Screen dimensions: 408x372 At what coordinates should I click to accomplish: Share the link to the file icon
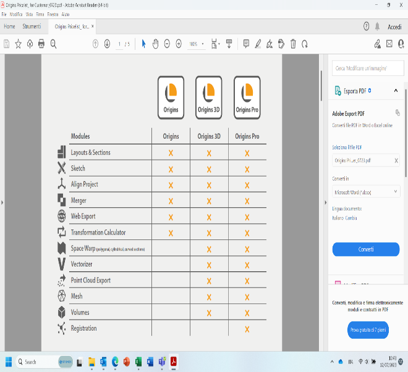[377, 44]
